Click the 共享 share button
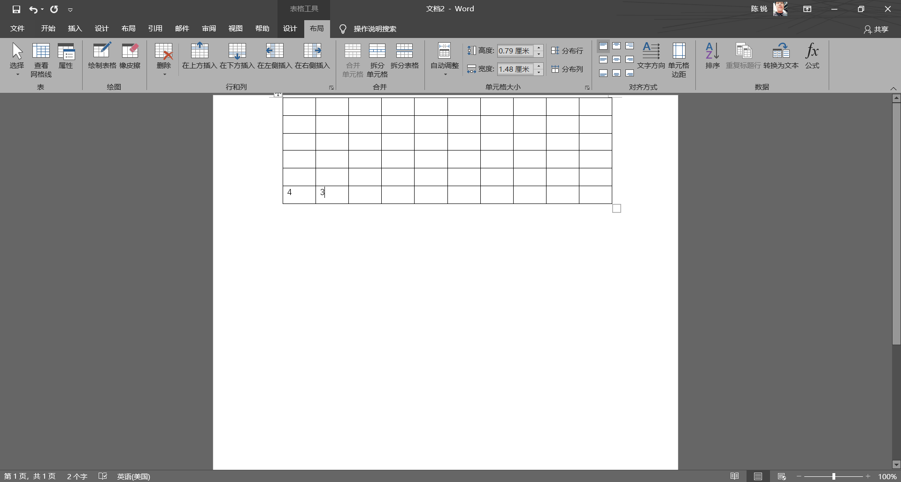 pyautogui.click(x=876, y=29)
